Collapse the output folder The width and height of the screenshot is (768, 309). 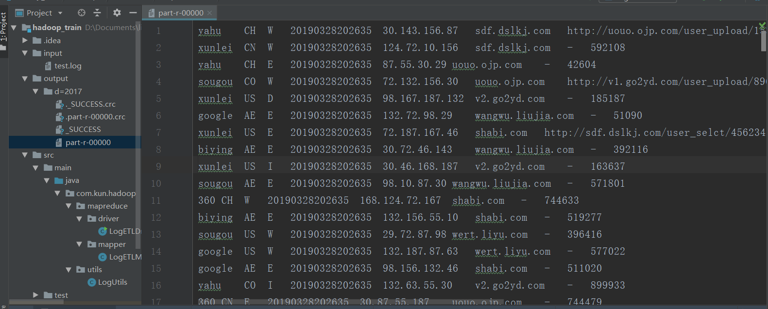[x=25, y=79]
